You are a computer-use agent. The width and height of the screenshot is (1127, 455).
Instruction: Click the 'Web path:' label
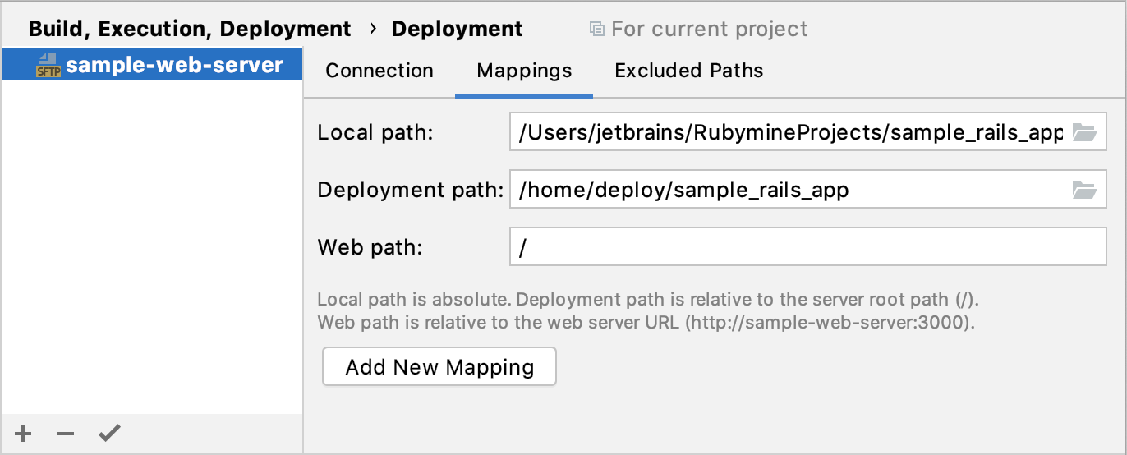(x=370, y=247)
